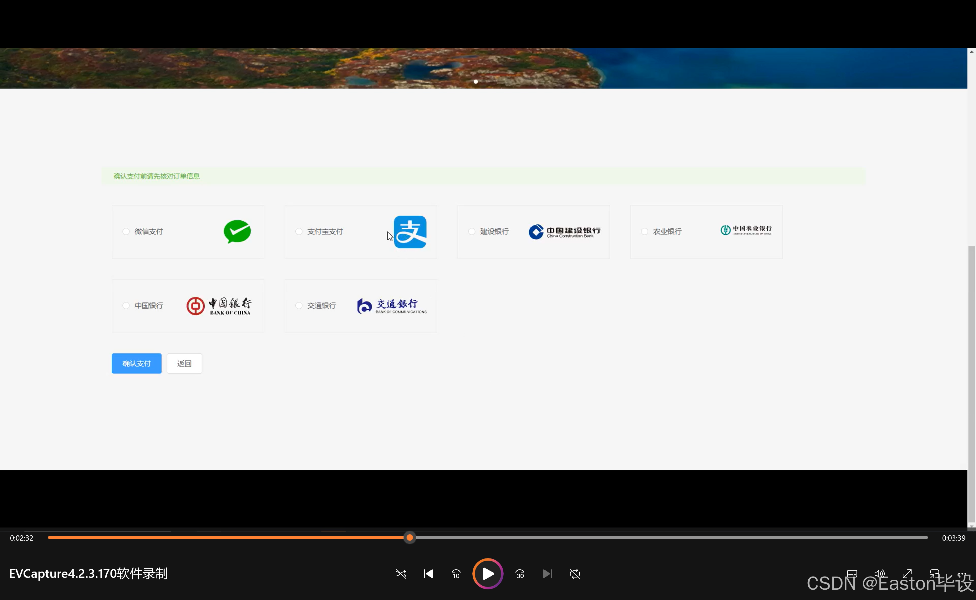Skip back 10 seconds
This screenshot has height=600, width=976.
pyautogui.click(x=456, y=574)
